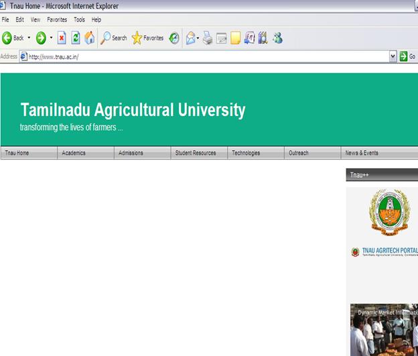Click the page icon in the address bar
418x356 pixels.
[x=24, y=56]
